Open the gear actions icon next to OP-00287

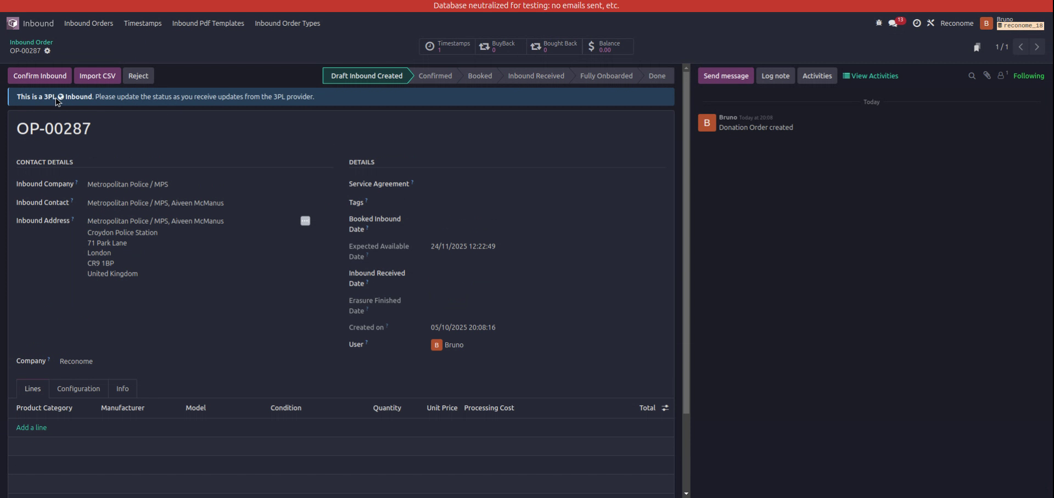pos(47,50)
